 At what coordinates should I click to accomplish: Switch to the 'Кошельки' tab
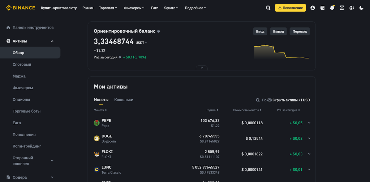[124, 100]
